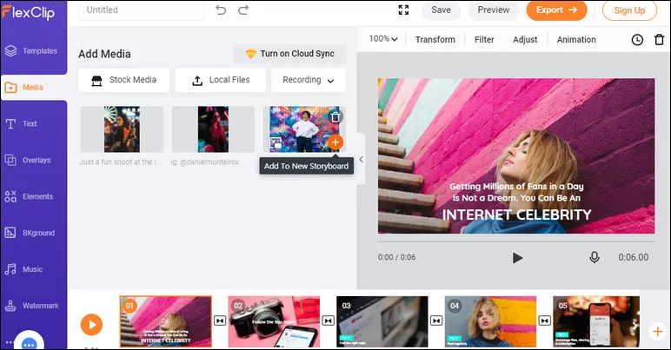
Task: Click transition icon between scenes 01 and 02
Action: [x=220, y=320]
